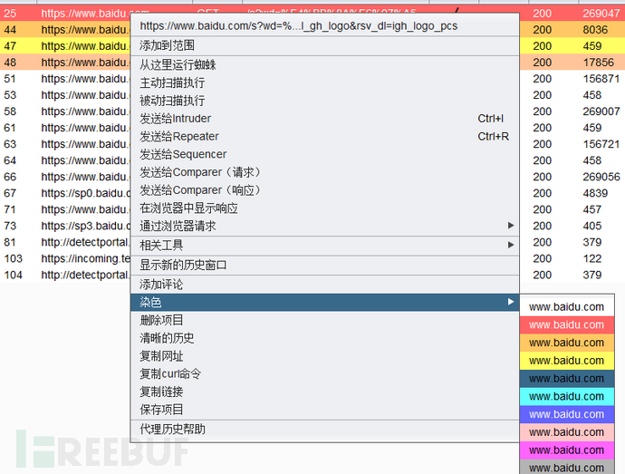Select 删除项目 menu entry
The image size is (625, 474).
click(325, 320)
